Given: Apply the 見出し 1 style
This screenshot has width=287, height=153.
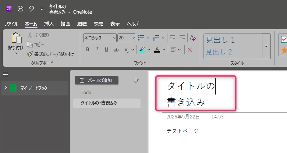Looking at the screenshot, I should [x=220, y=40].
